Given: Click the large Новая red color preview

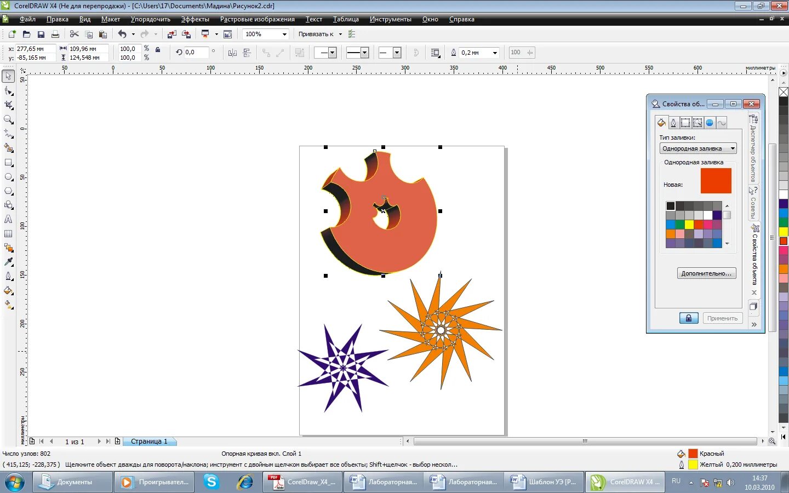Looking at the screenshot, I should 716,181.
